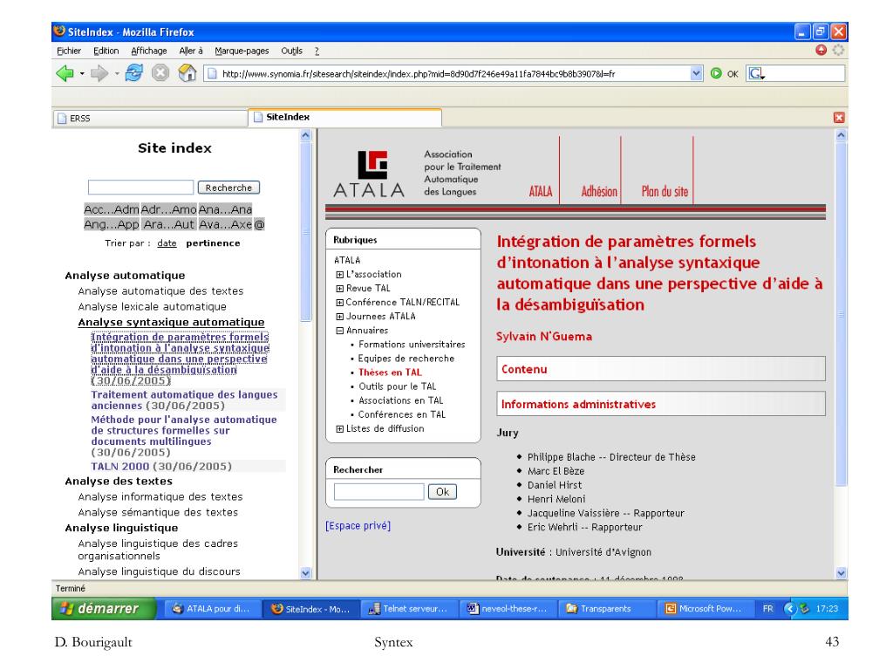Click the Acc...Adm index range
This screenshot has width=893, height=670.
click(111, 209)
